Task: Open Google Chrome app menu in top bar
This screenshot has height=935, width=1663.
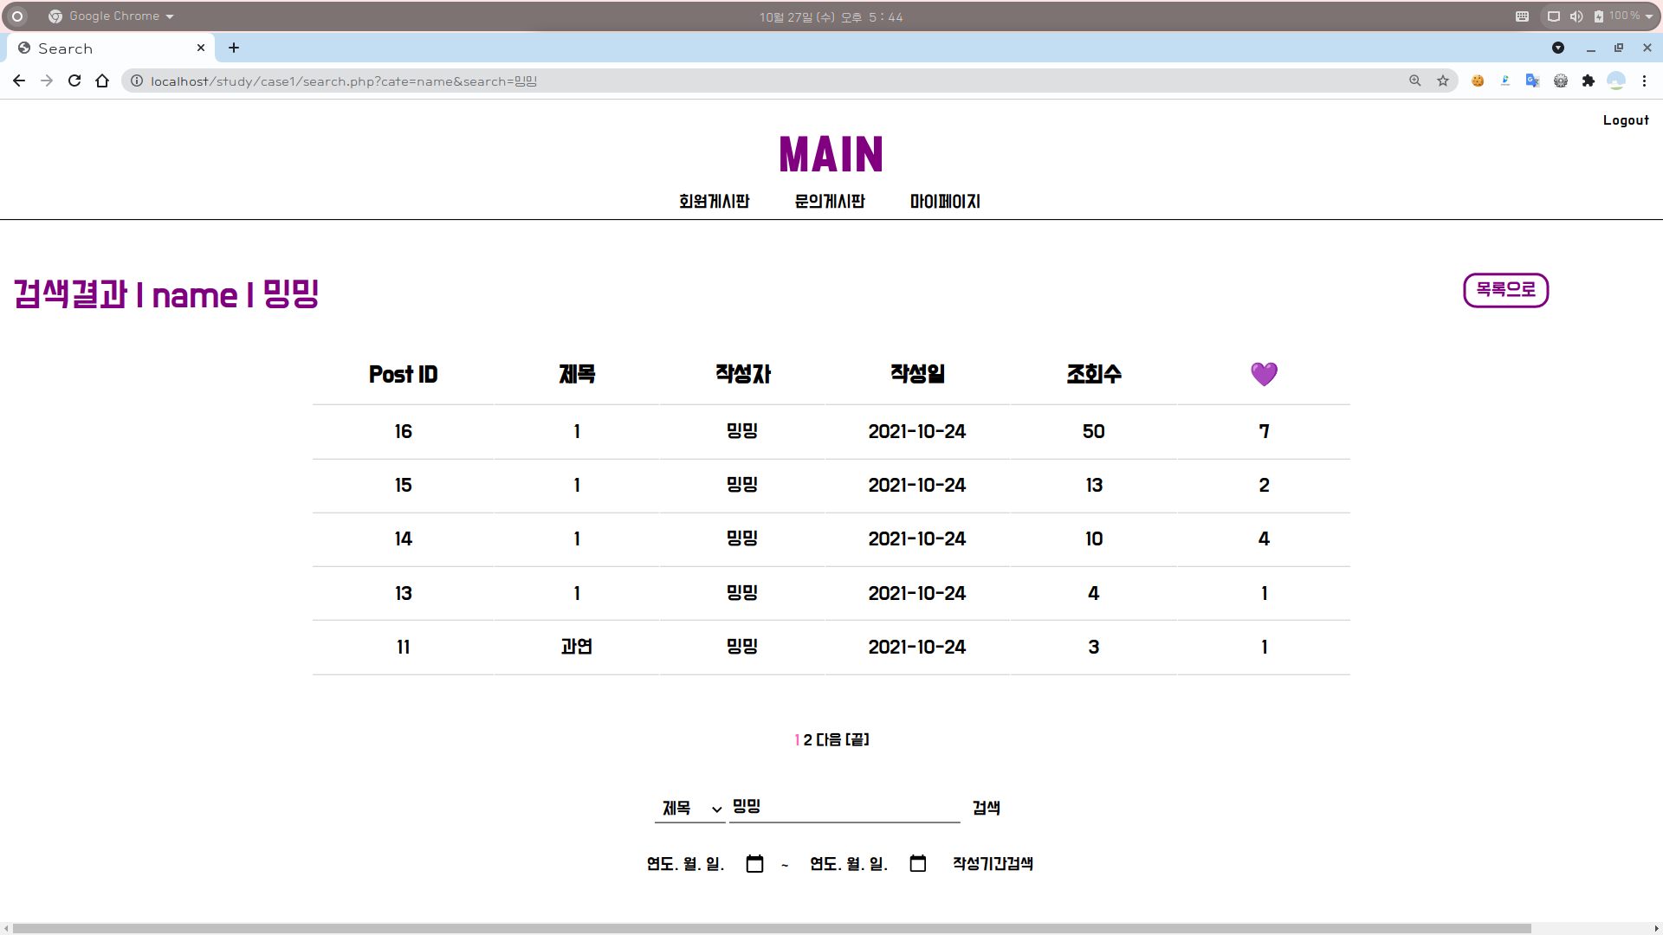Action: click(x=113, y=16)
